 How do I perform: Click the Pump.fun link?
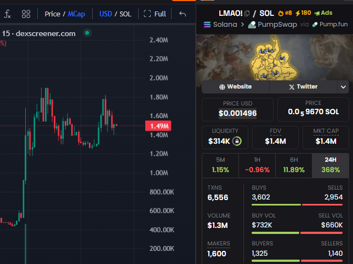pyautogui.click(x=333, y=24)
